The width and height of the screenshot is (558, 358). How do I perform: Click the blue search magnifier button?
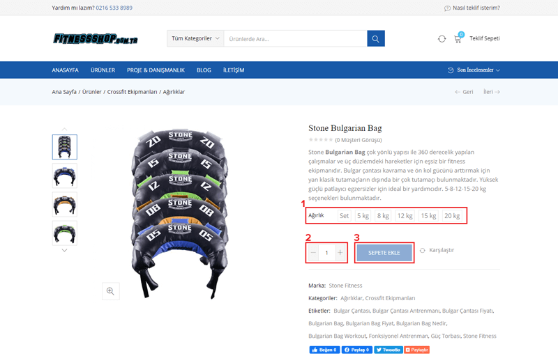tap(376, 38)
